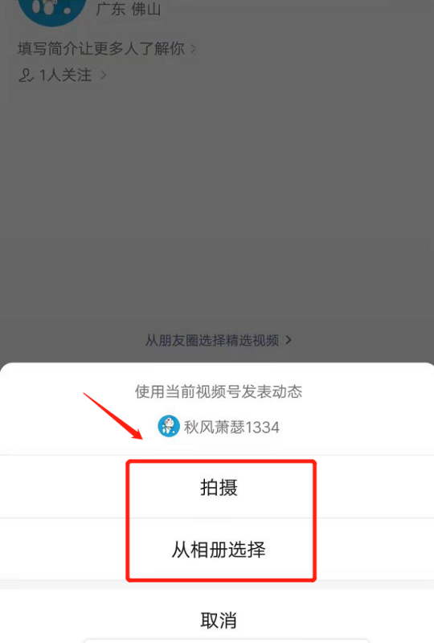
Task: Choose 从相册选择 from the action sheet
Action: (x=217, y=549)
